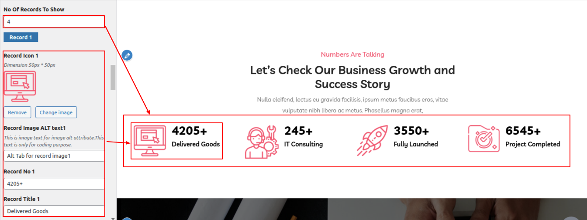The height and width of the screenshot is (220, 587).
Task: Select the Record 1 tab
Action: 21,37
